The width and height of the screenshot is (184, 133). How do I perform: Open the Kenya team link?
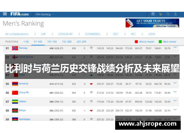click(22, 110)
